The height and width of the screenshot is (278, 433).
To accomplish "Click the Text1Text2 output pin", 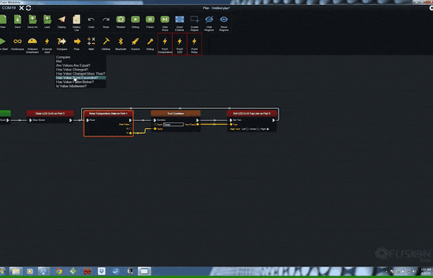I will click(197, 125).
